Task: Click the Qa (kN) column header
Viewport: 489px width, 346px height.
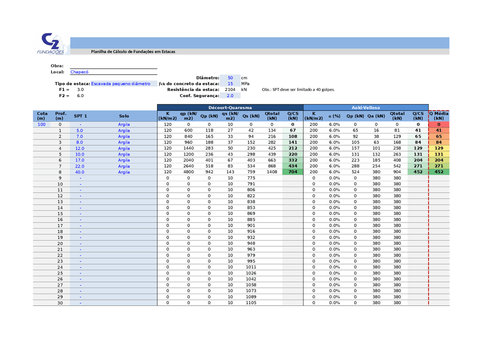Action: (376, 116)
